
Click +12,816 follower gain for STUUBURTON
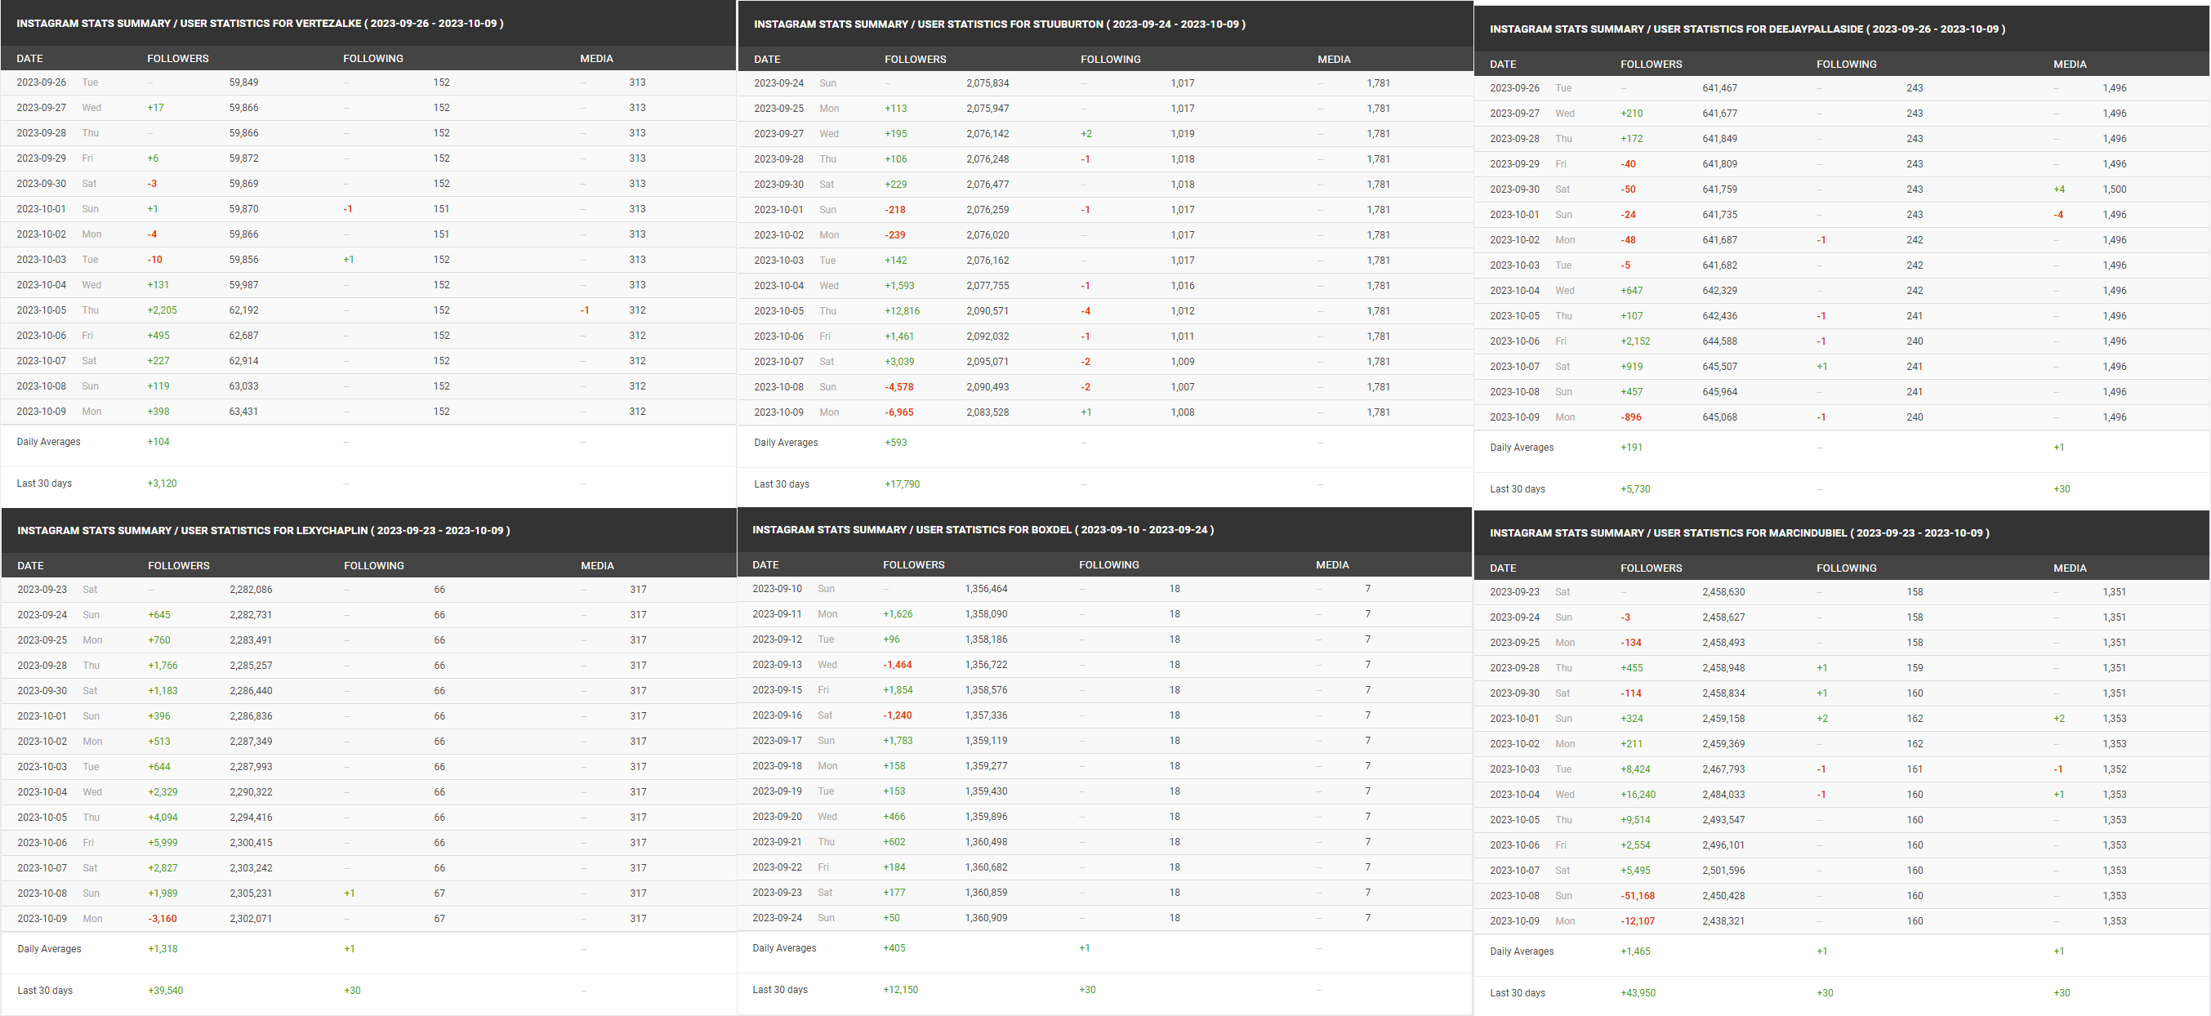tap(901, 310)
